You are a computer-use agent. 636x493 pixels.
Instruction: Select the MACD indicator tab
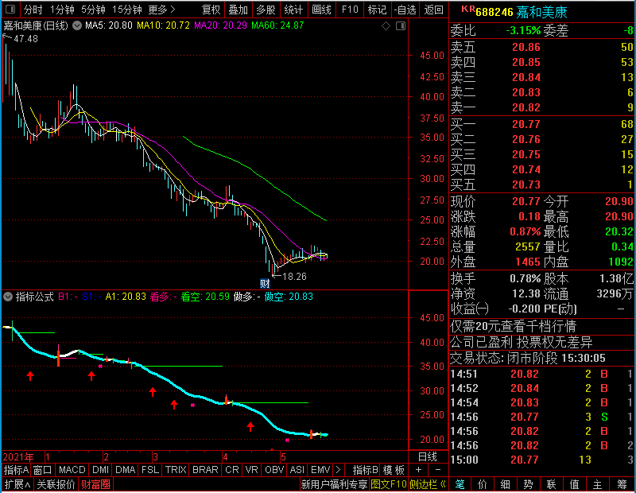click(x=72, y=470)
